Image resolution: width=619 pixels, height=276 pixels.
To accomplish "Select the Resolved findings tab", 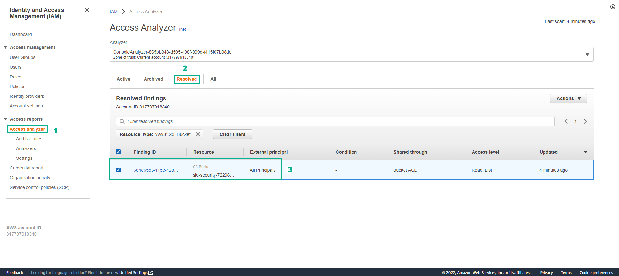I will [x=187, y=79].
